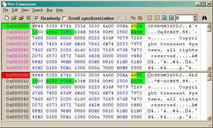Open the File menu
This screenshot has height=128, width=213.
pyautogui.click(x=6, y=10)
